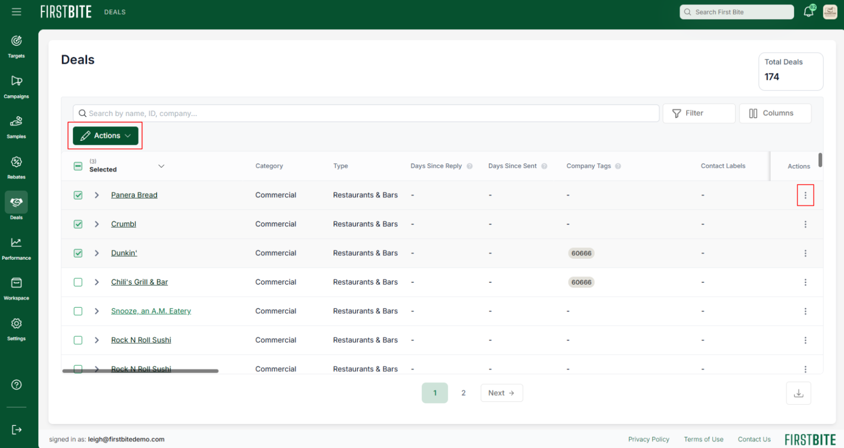Screen dimensions: 844x448
Task: Click the Next page button
Action: click(501, 393)
